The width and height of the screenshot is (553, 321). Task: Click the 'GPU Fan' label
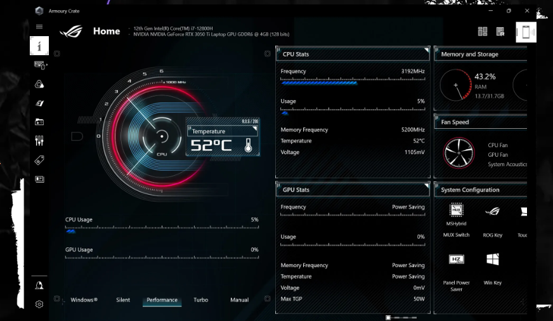click(x=498, y=155)
